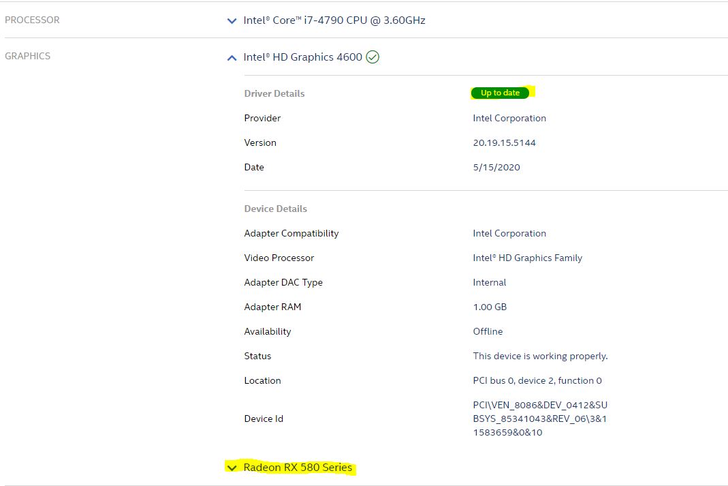This screenshot has height=486, width=728.
Task: Click the green checkmark beside Intel HD Graphics 4600
Action: (372, 57)
